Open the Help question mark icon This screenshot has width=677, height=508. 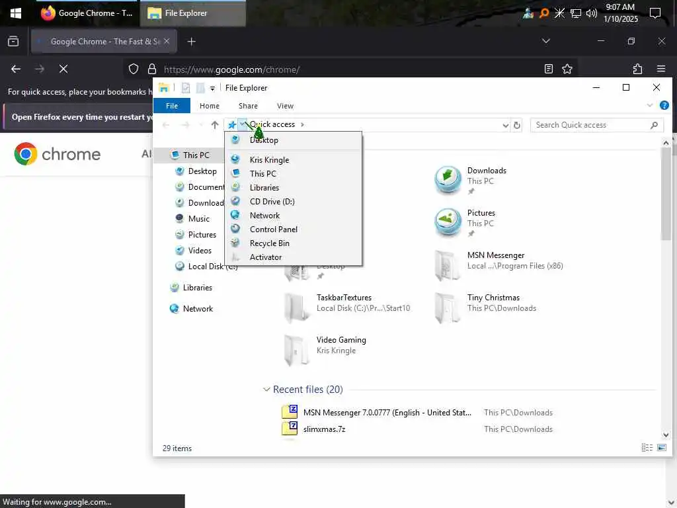[664, 105]
